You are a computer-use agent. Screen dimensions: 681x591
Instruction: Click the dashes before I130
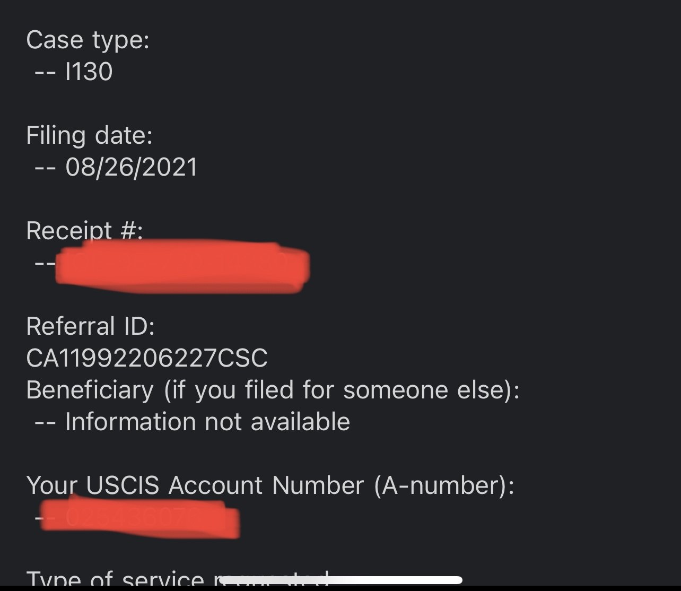pyautogui.click(x=45, y=72)
